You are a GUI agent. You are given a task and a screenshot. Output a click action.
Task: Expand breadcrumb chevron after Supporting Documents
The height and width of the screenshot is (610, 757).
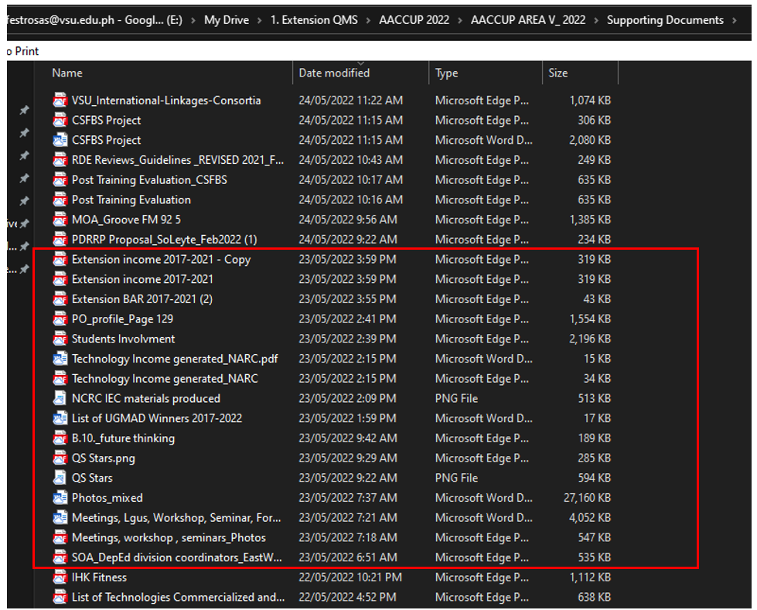pos(734,20)
